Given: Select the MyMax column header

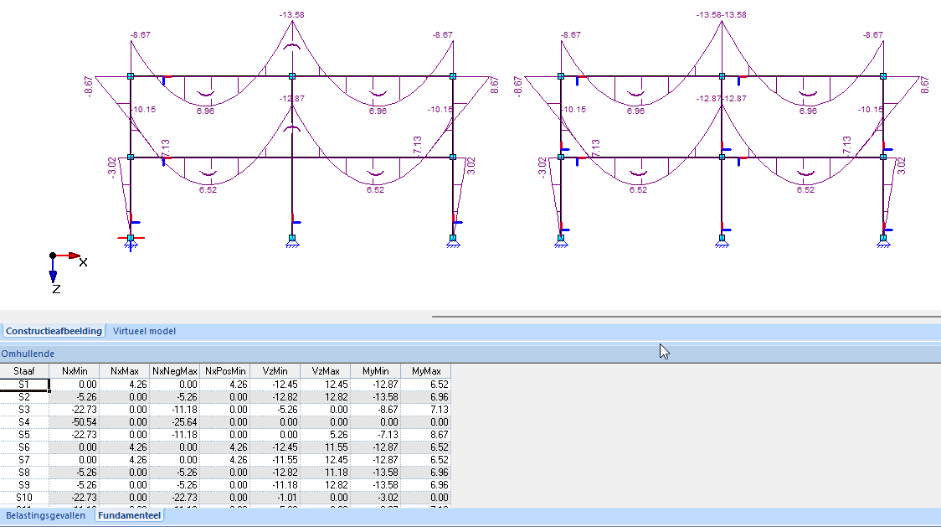Looking at the screenshot, I should (426, 371).
